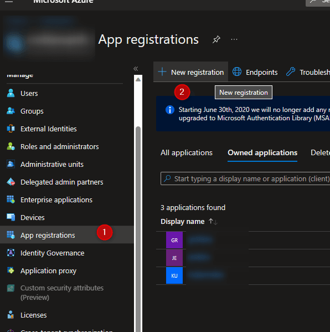Open Roles and administrators
Screen dimensions: 330x332
point(60,147)
